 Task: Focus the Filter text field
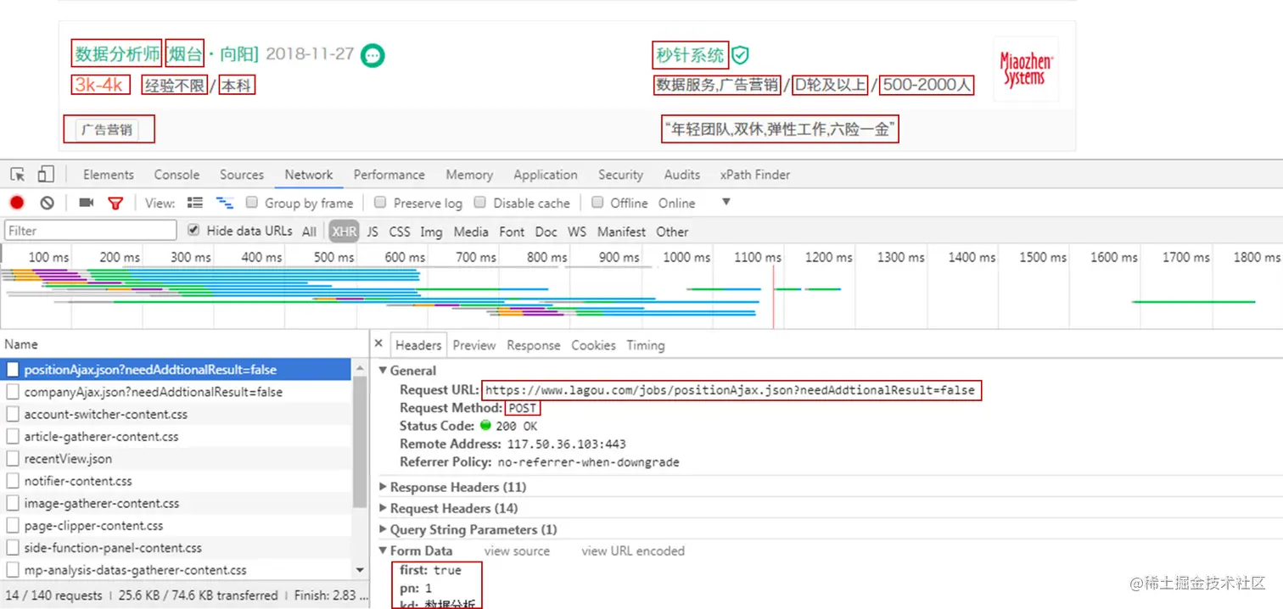point(91,231)
